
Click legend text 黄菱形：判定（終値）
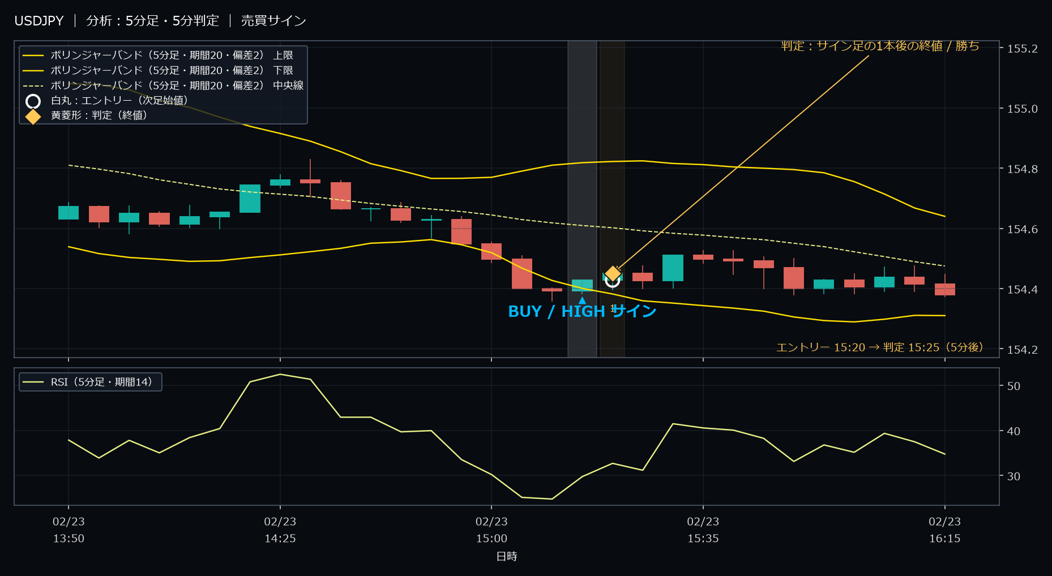99,115
